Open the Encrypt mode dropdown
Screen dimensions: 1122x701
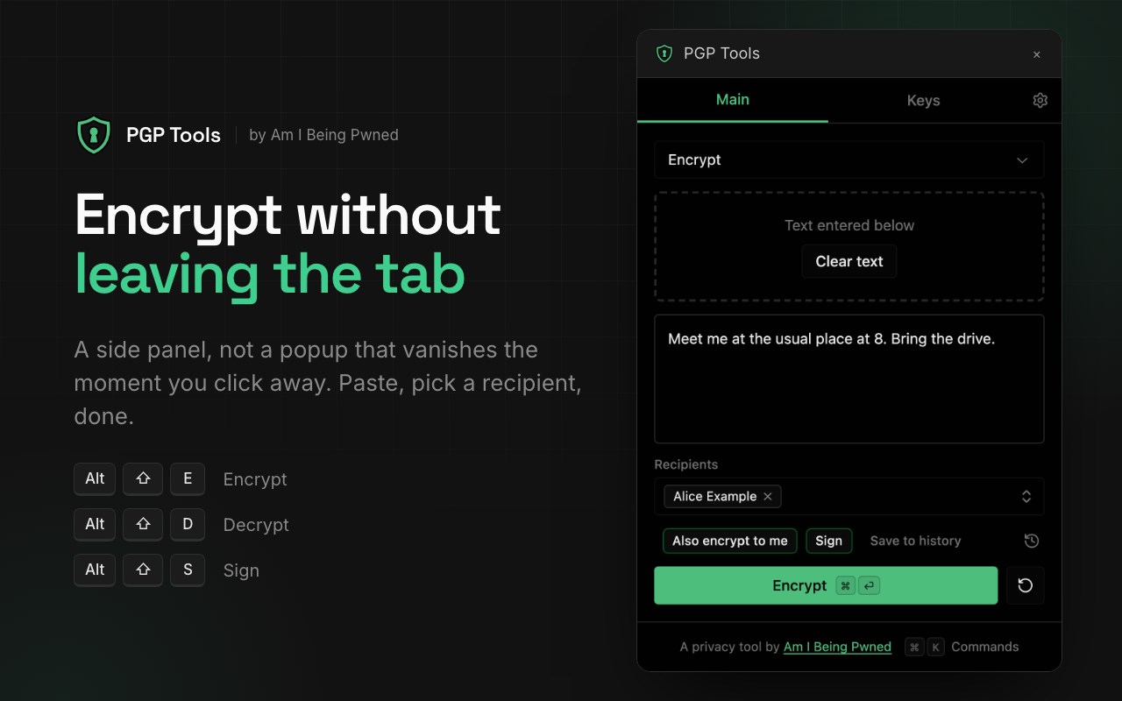click(x=849, y=159)
